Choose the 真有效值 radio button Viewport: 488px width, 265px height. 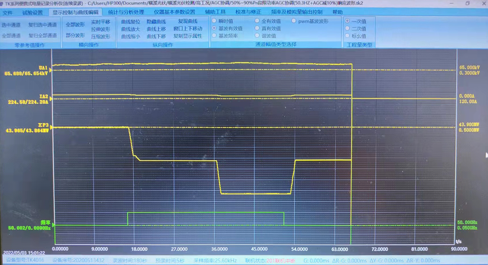[257, 28]
